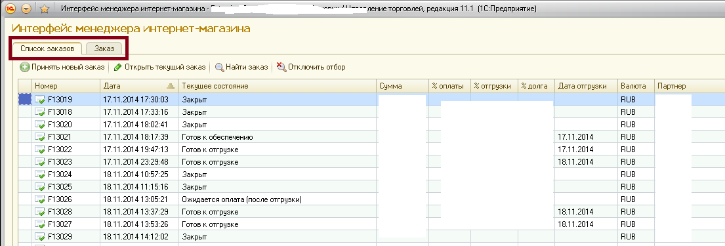725x246 pixels.
Task: Click Готов к отгрузке in row F13022
Action: point(210,150)
